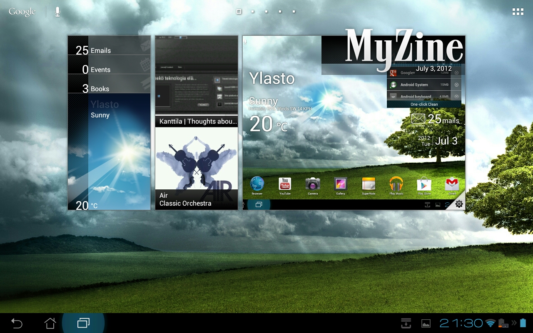The height and width of the screenshot is (333, 533).
Task: Open the 0 Events widget row
Action: point(109,65)
